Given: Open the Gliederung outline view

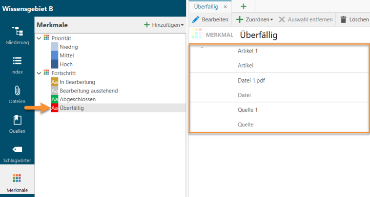Looking at the screenshot, I should click(x=17, y=36).
